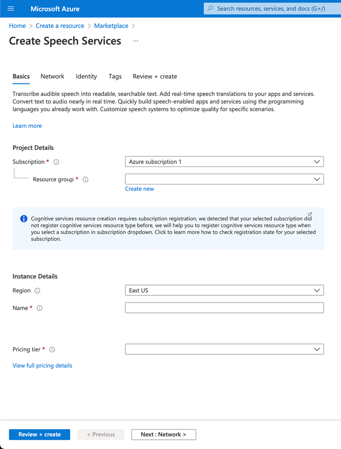This screenshot has width=341, height=449.
Task: Click the Next : Network button
Action: click(163, 434)
